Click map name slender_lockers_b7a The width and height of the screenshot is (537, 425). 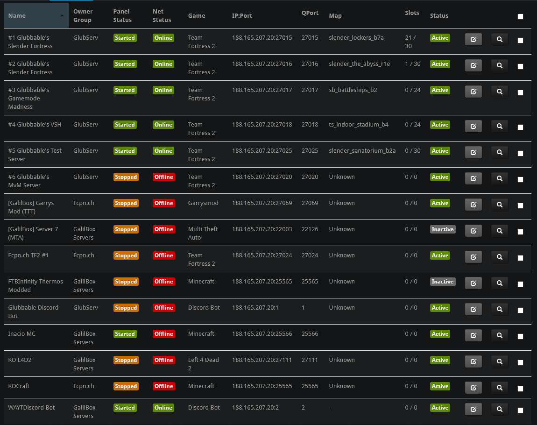click(x=356, y=38)
